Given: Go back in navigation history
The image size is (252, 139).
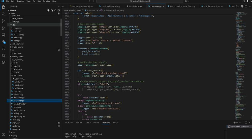Looking at the screenshot, I should (89, 1).
